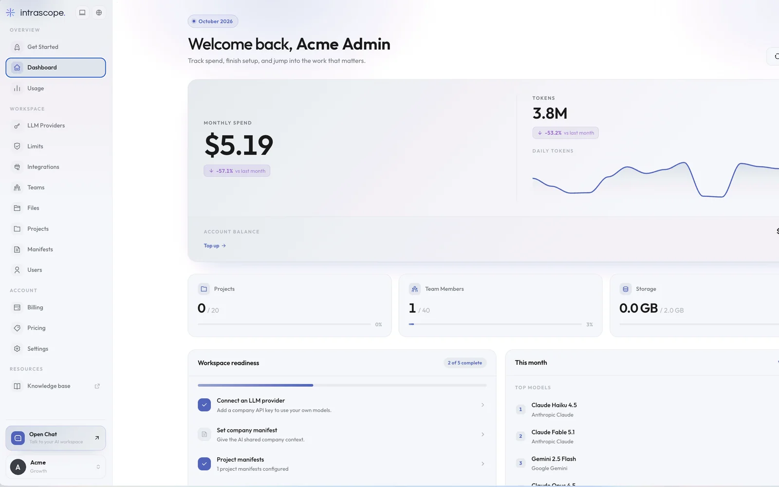
Task: Toggle the sidebar panel layout icon
Action: 82,13
